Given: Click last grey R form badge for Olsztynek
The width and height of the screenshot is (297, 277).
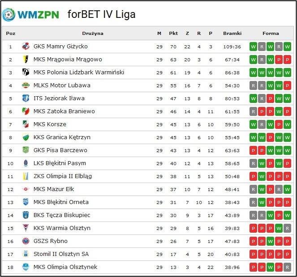Looking at the screenshot, I should pyautogui.click(x=287, y=267).
